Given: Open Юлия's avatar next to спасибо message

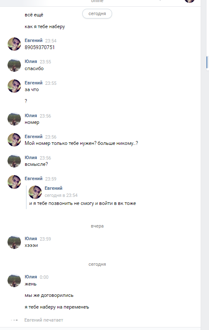Looking at the screenshot, I should (14, 65).
